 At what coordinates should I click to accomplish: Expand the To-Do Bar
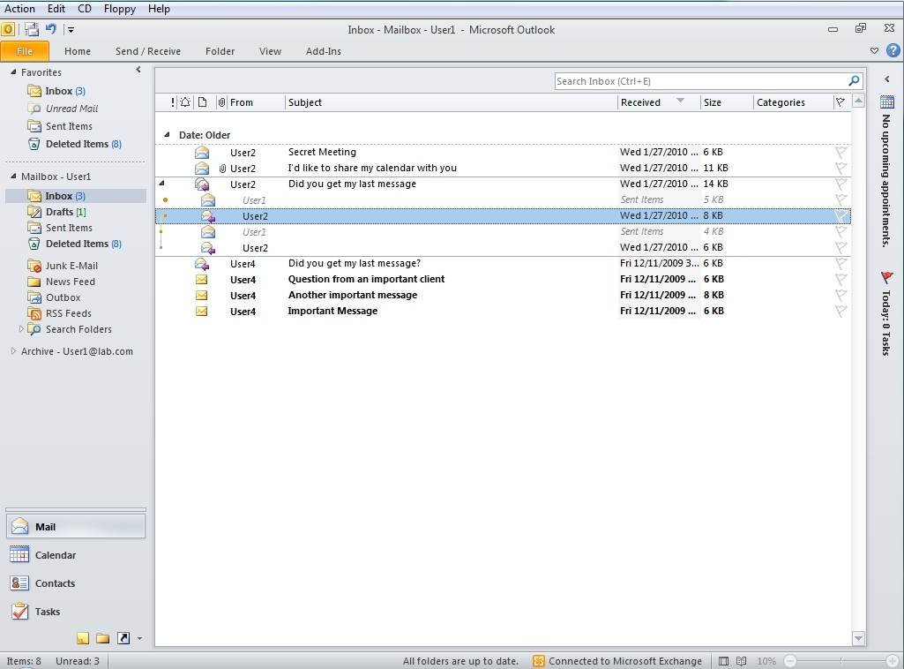[x=886, y=79]
